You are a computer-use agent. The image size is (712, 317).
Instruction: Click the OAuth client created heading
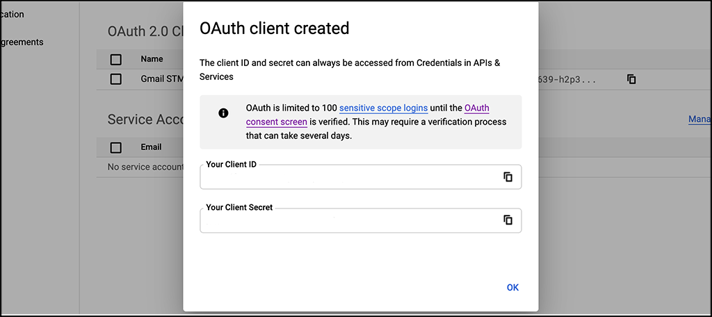click(274, 29)
